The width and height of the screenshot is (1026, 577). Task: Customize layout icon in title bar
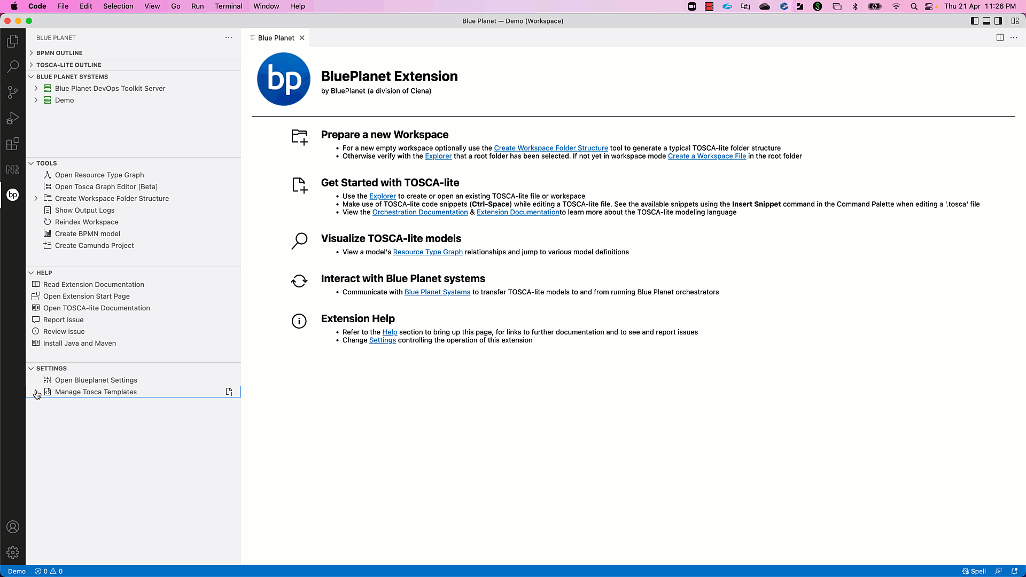point(1015,21)
